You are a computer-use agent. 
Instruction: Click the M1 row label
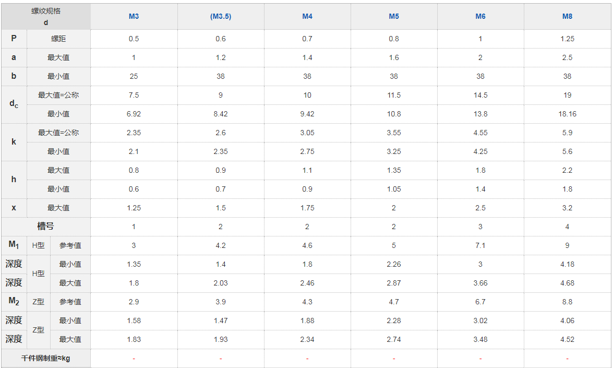point(14,245)
